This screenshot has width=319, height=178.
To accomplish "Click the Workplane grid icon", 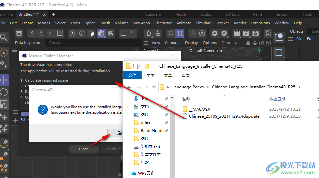I will (x=170, y=33).
